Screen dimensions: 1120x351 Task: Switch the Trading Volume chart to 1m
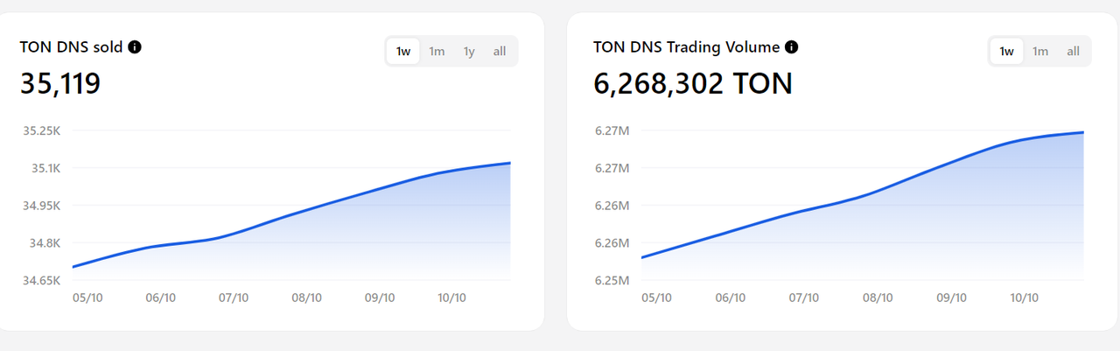click(1040, 52)
